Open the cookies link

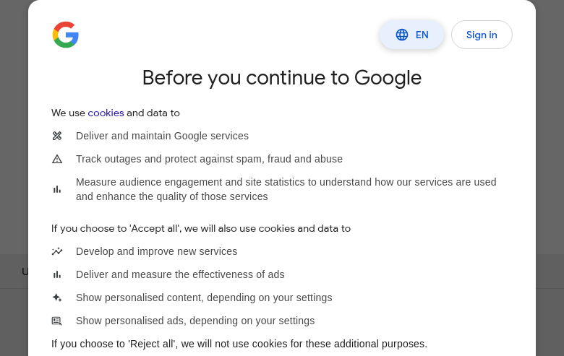pos(106,113)
